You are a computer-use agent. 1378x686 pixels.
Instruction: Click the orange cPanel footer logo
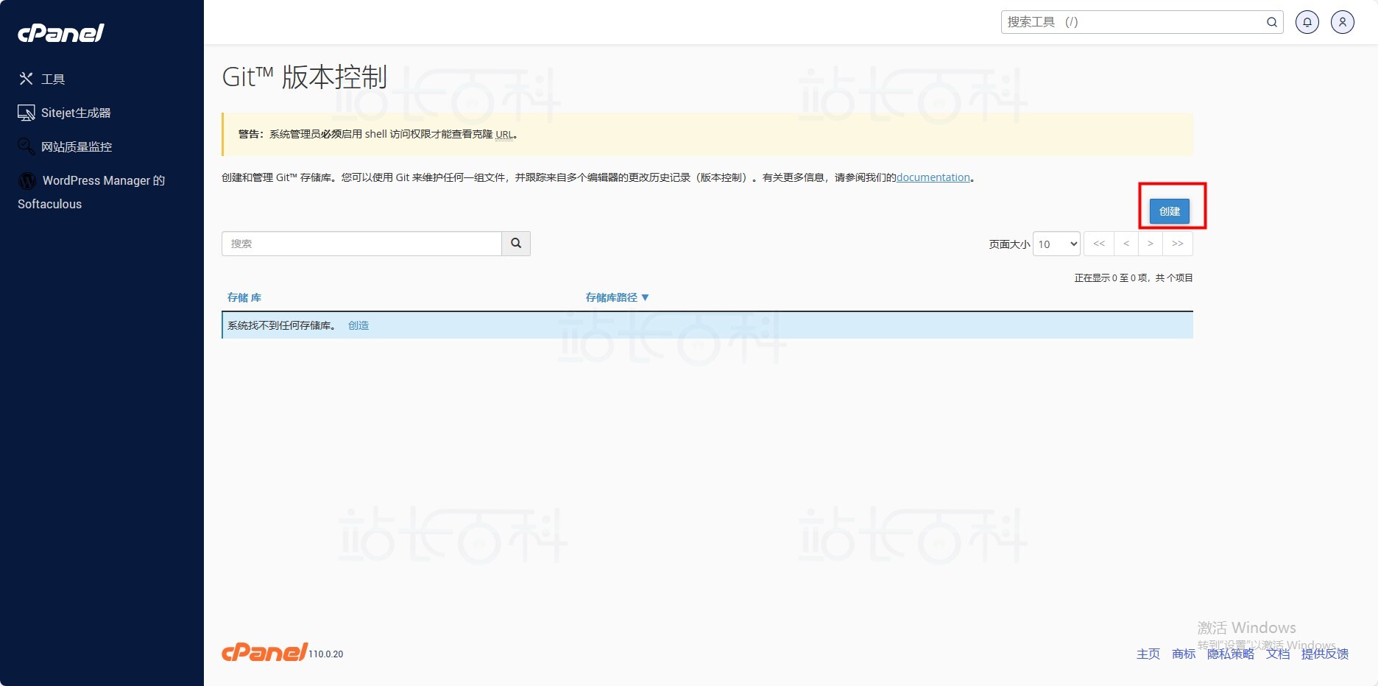tap(264, 652)
